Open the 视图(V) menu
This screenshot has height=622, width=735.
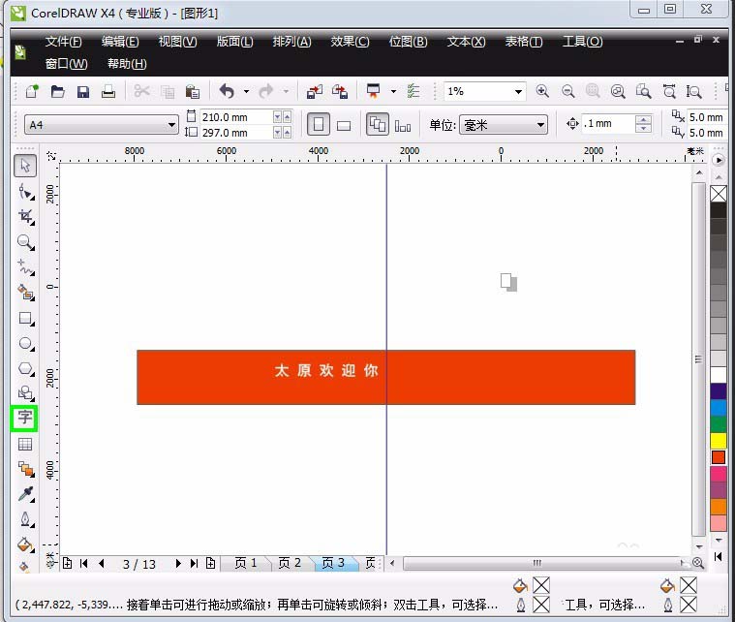pos(177,42)
